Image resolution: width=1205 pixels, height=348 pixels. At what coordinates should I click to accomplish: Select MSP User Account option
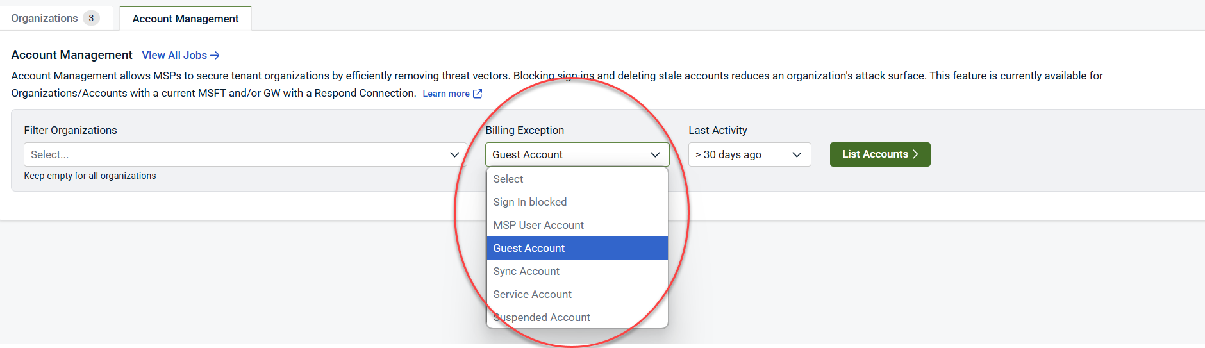(x=538, y=225)
